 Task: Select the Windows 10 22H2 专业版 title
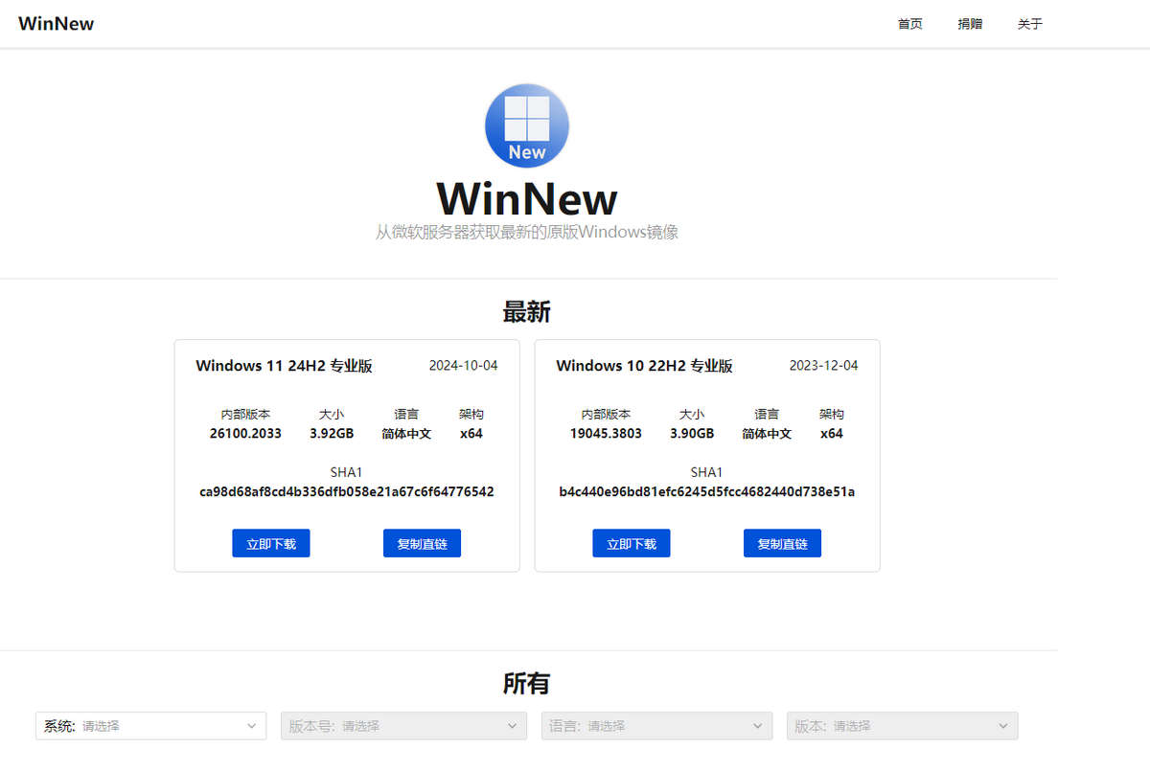(644, 366)
